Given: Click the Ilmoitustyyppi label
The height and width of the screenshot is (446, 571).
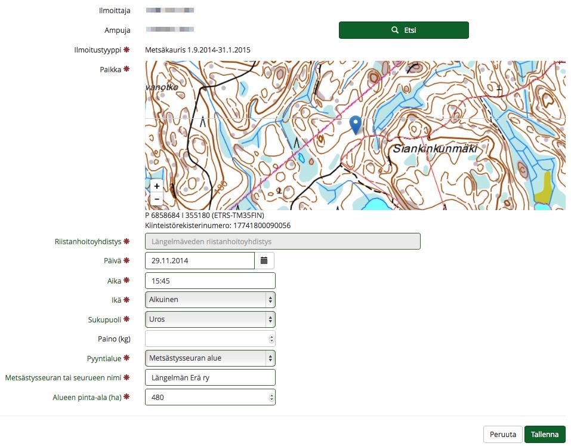Looking at the screenshot, I should (98, 50).
